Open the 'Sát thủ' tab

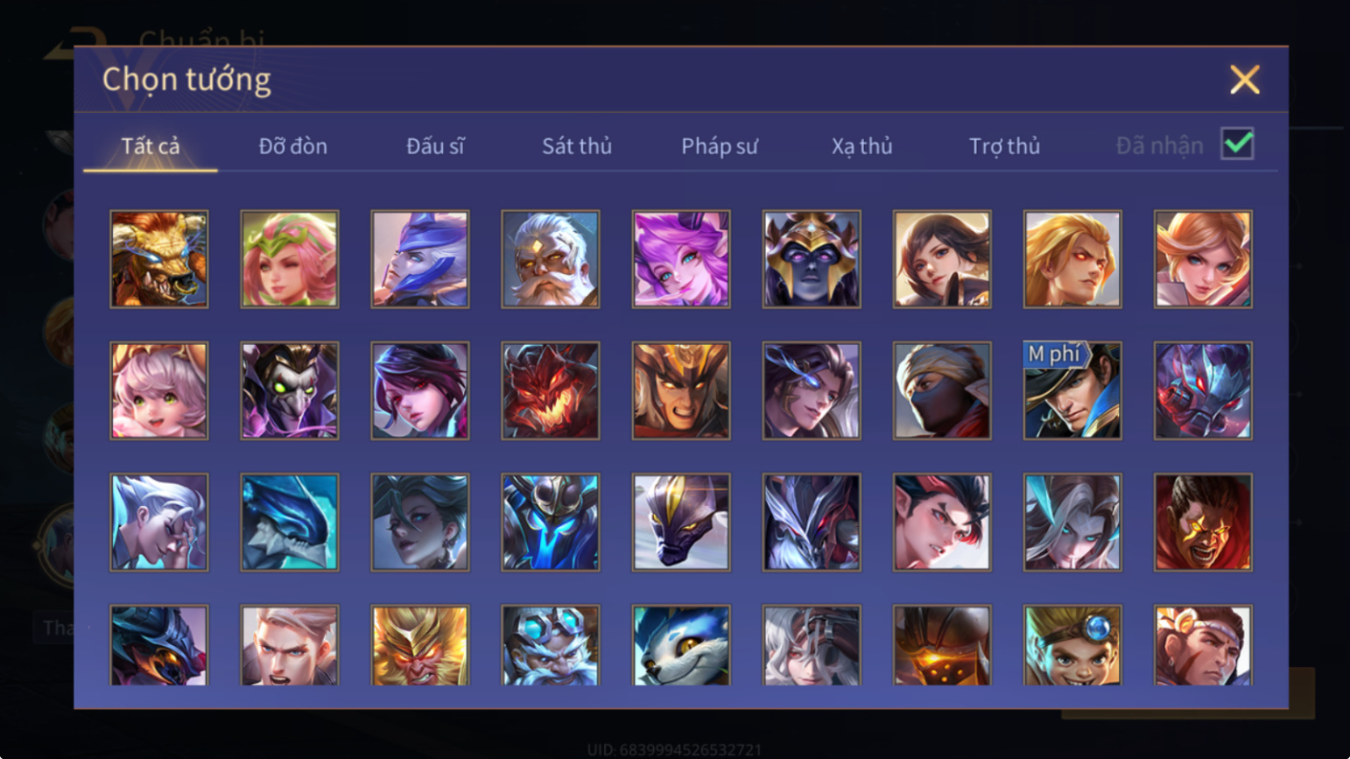pos(576,146)
